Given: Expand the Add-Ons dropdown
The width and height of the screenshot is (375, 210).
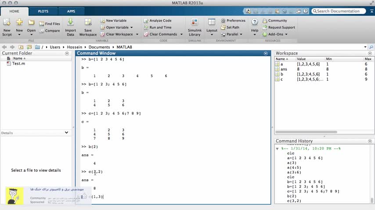Looking at the screenshot, I should point(286,34).
